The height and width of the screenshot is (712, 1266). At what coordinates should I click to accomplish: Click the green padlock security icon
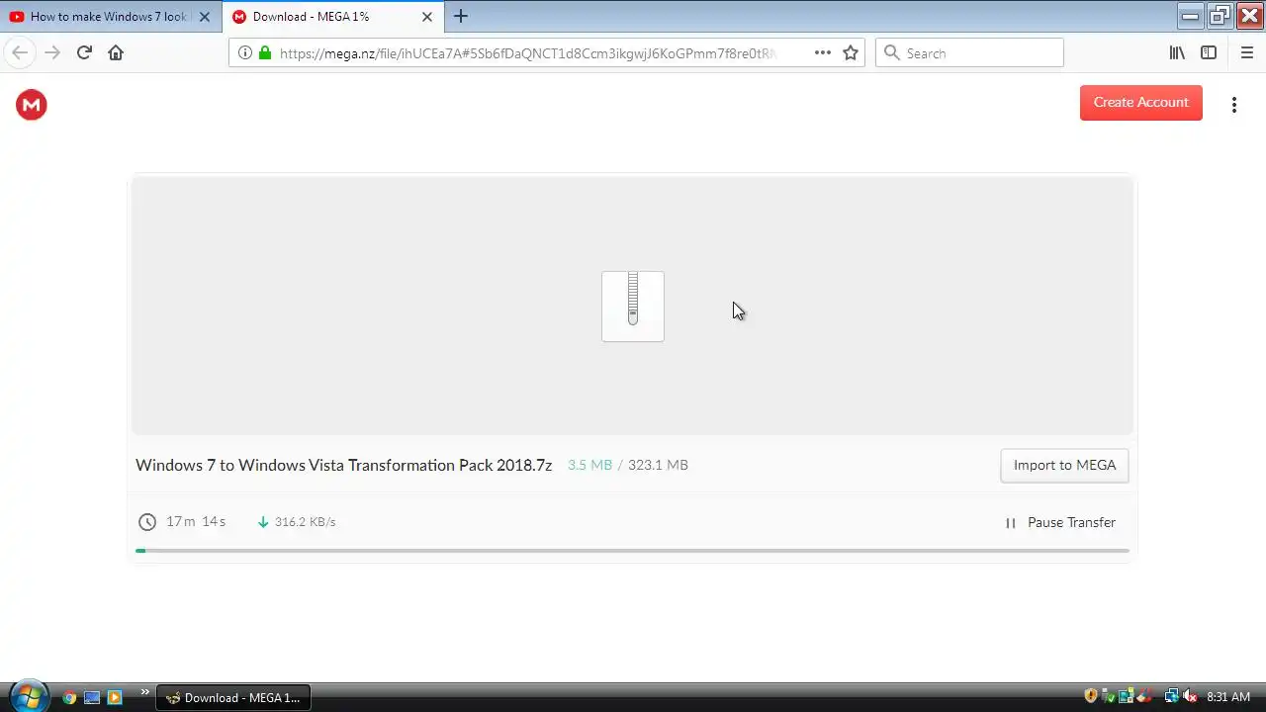(x=265, y=53)
